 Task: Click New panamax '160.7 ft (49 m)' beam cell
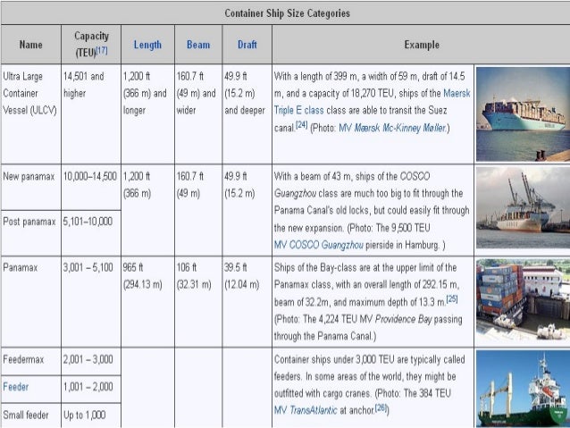(x=198, y=210)
